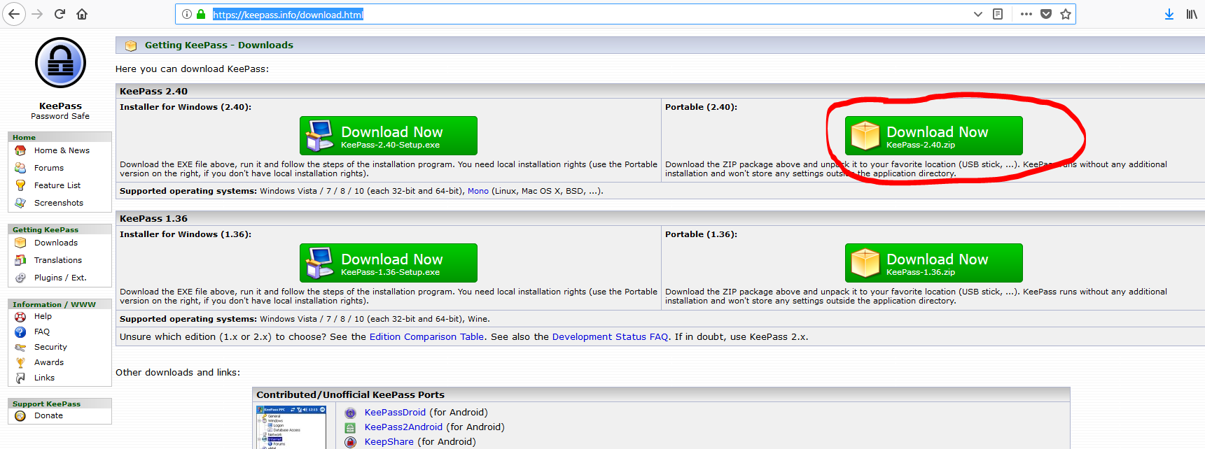
Task: Bookmark this page with star icon
Action: [1066, 14]
